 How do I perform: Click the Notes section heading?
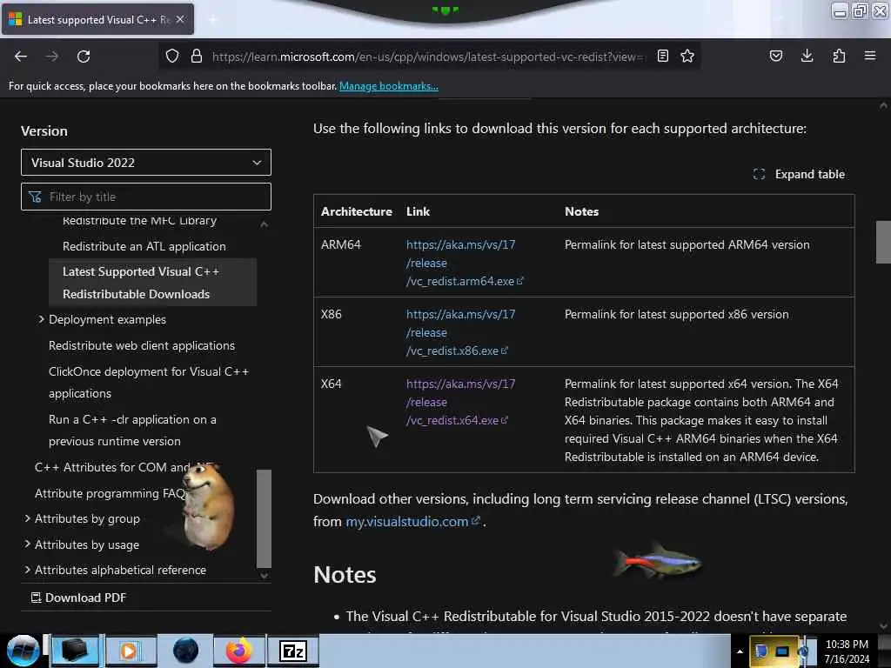[x=345, y=575]
